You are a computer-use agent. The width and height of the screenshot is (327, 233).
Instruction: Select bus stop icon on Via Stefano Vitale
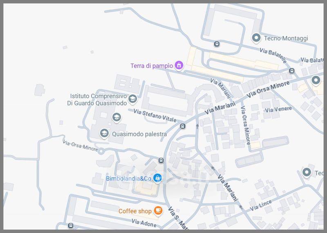182,126
